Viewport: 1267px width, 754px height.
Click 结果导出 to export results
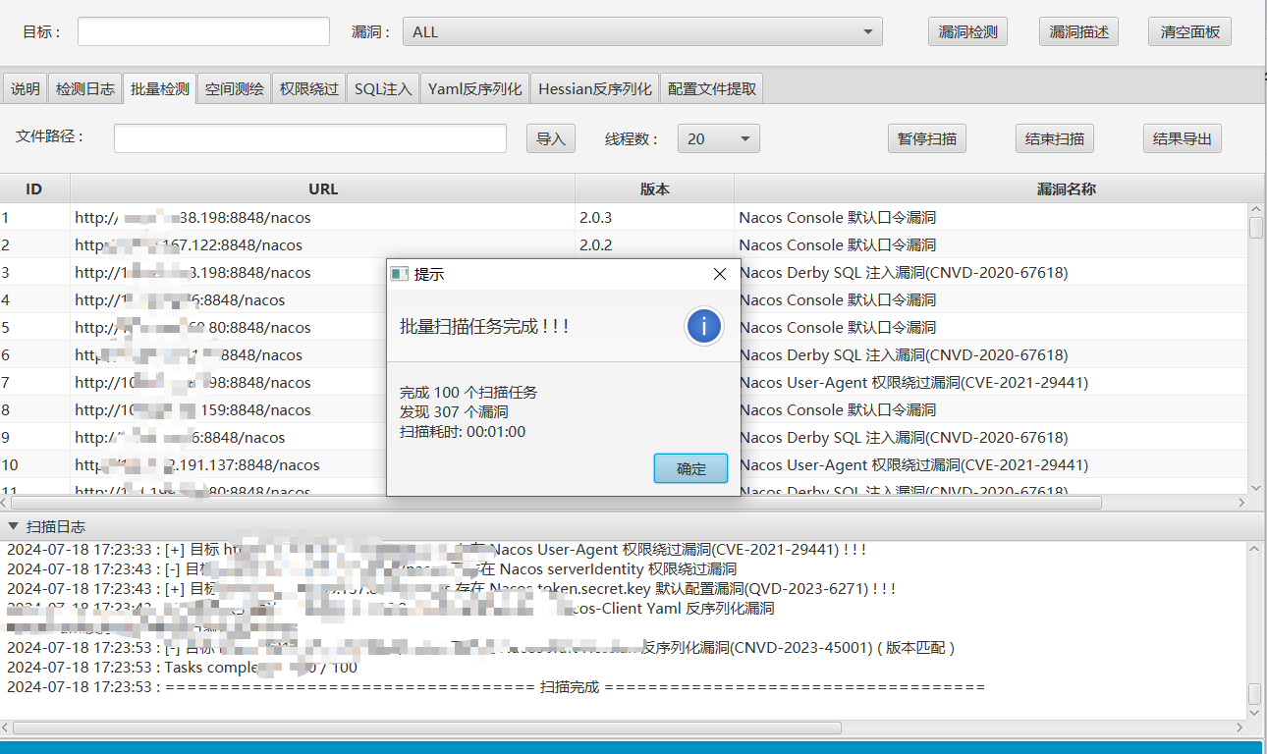[1182, 137]
